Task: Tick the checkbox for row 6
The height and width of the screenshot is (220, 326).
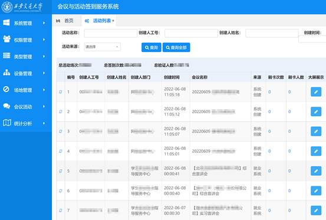Action: click(61, 191)
